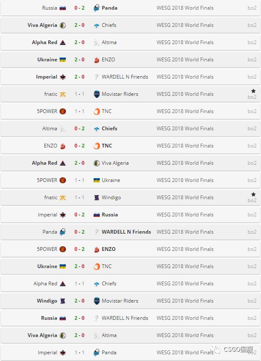Click Chiefs logo in Altima vs Chiefs row
Viewport: 261px width, 361px height.
97,129
